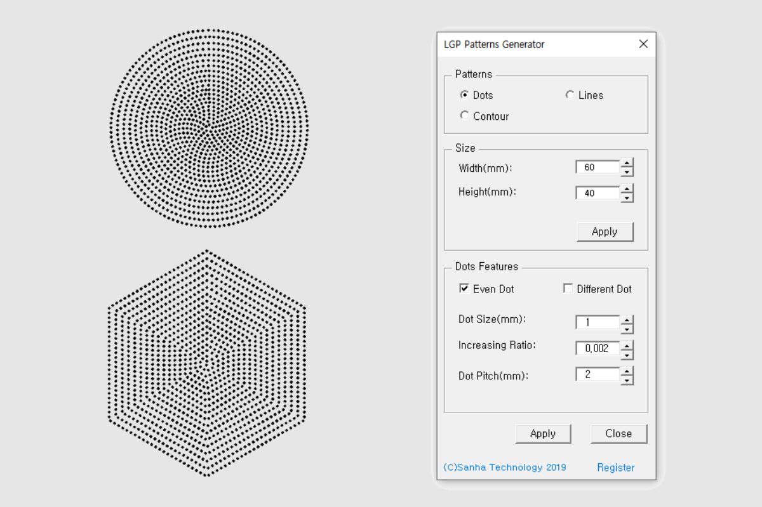The height and width of the screenshot is (507, 762).
Task: Increase Width value with up arrow
Action: [627, 164]
